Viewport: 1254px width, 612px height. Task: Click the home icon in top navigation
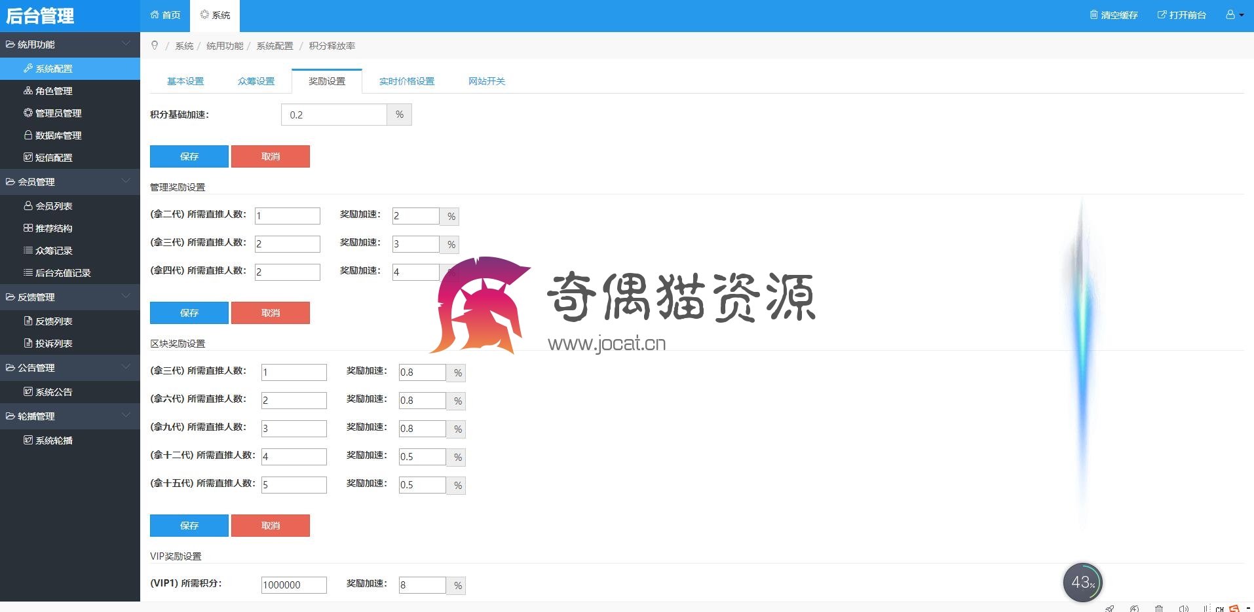pos(155,14)
